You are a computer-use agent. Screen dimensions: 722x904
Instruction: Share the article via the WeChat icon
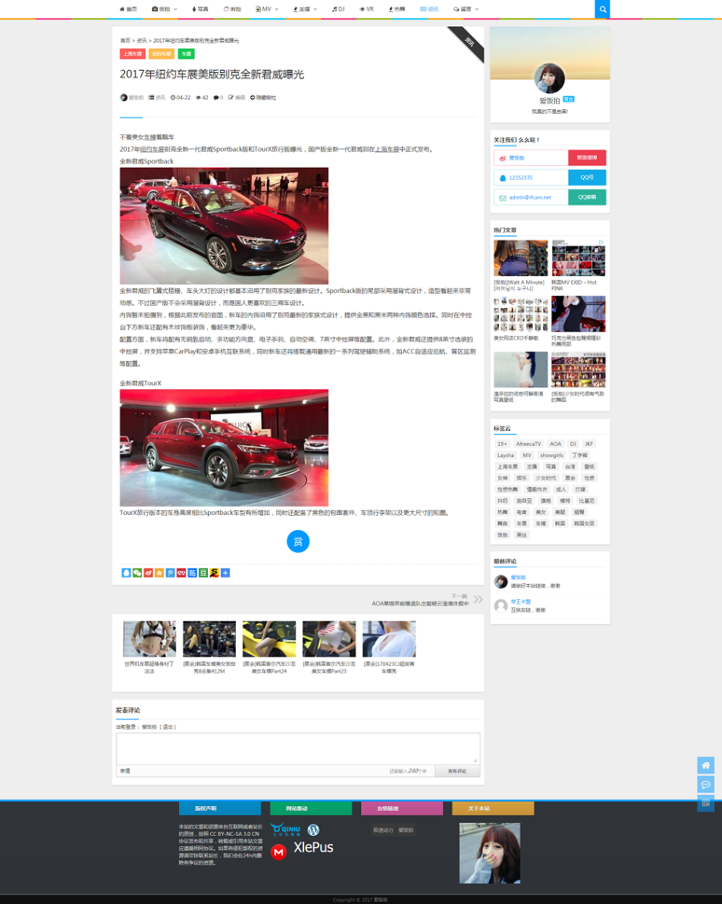pyautogui.click(x=137, y=573)
